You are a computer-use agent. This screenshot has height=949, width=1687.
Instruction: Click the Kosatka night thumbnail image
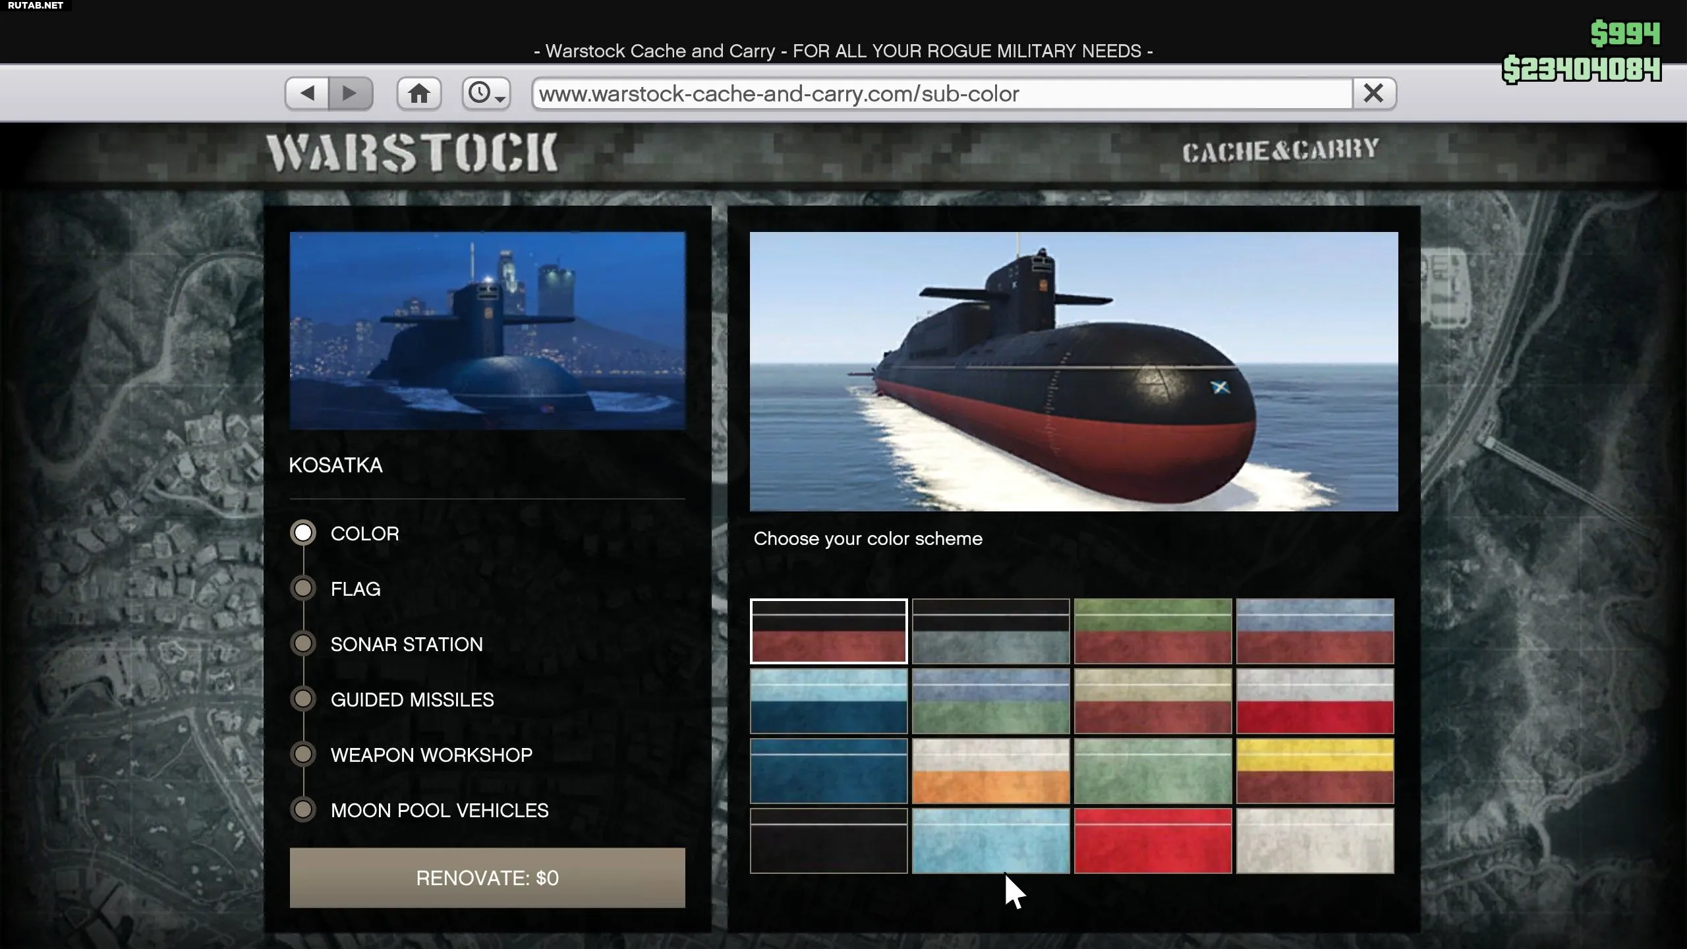coord(487,330)
